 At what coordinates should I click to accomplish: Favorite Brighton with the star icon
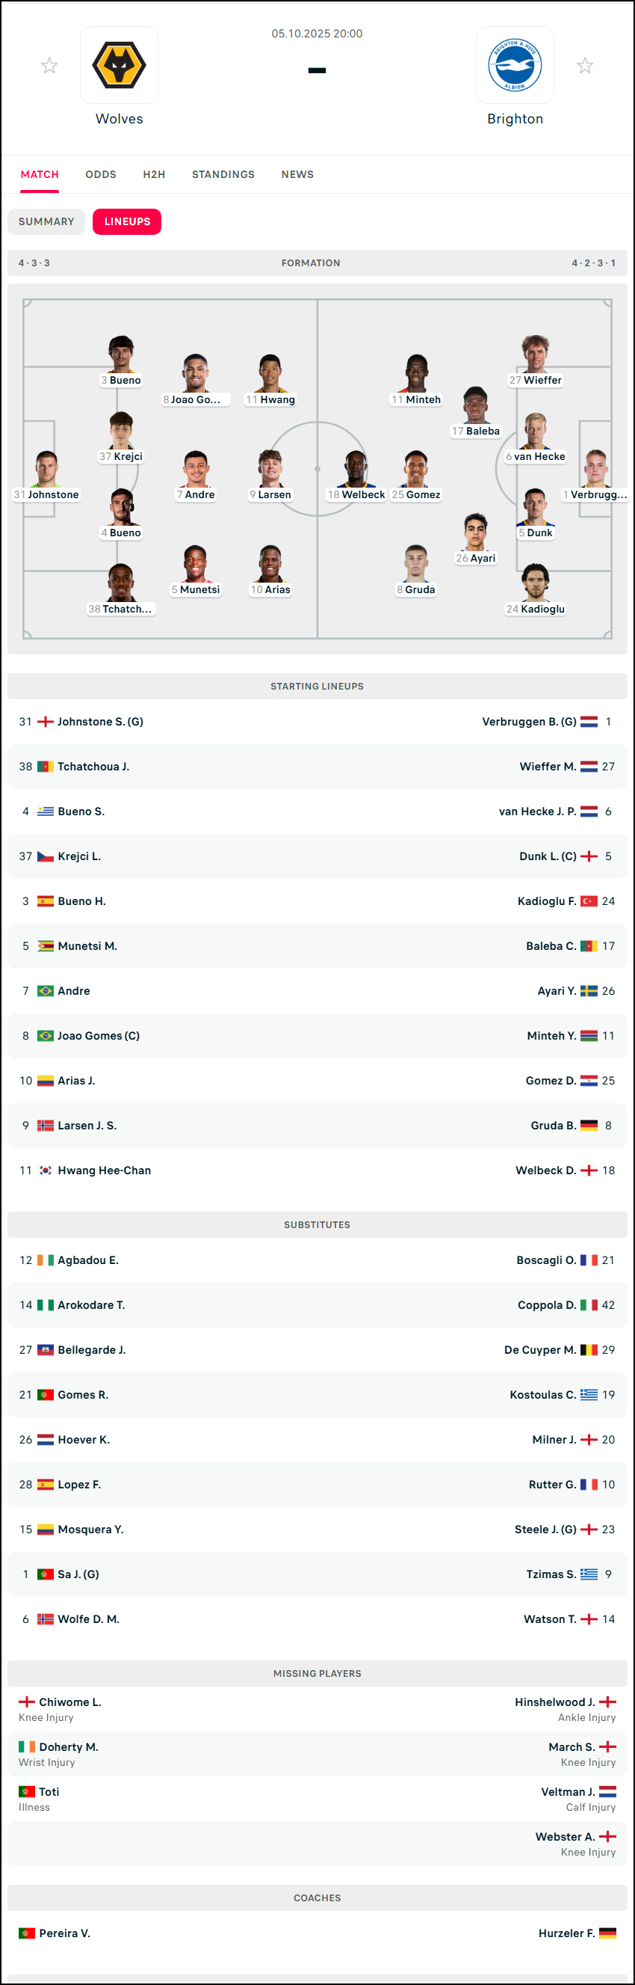(585, 66)
